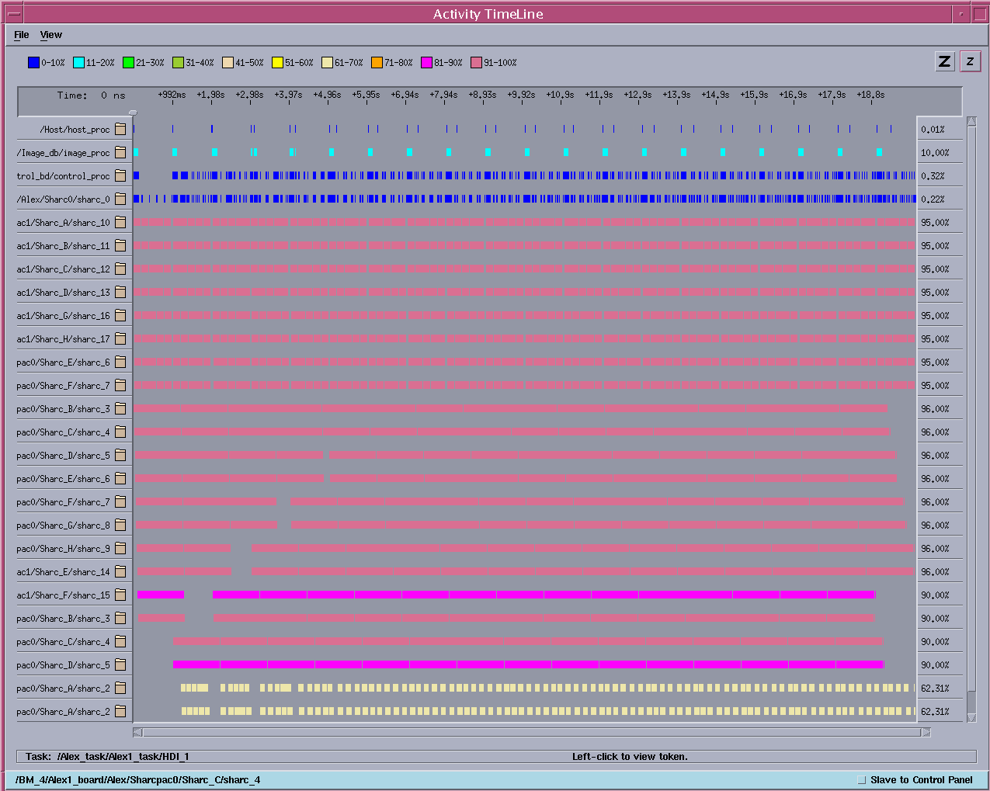
Task: Click the 81-90% magenta legend swatch
Action: pos(426,63)
